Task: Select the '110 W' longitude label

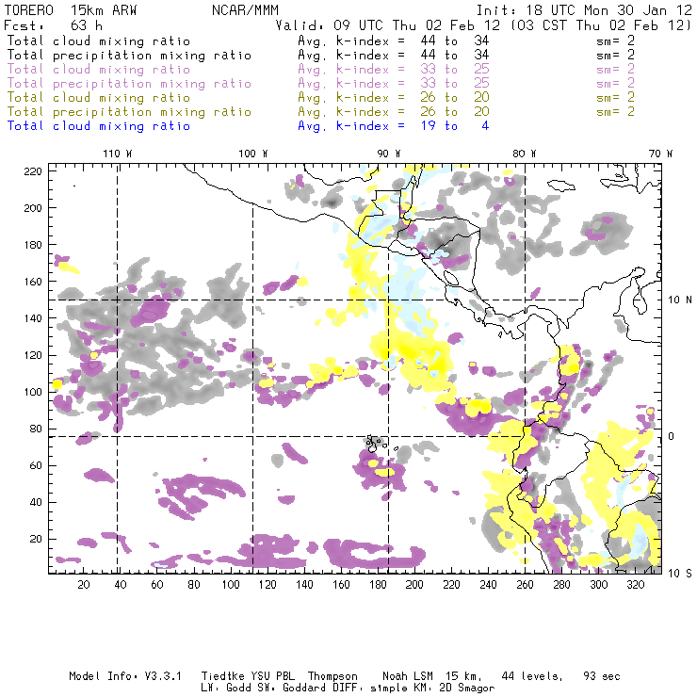Action: pyautogui.click(x=118, y=154)
